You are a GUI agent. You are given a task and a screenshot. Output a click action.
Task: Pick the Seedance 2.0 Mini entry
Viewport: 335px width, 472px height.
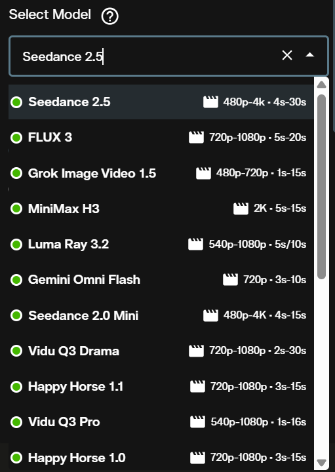161,315
